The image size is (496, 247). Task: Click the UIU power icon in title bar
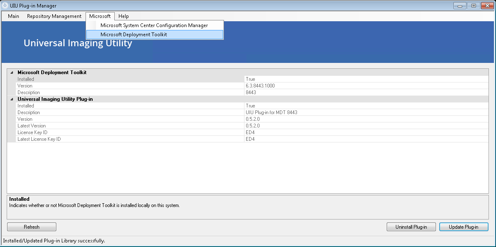5,6
